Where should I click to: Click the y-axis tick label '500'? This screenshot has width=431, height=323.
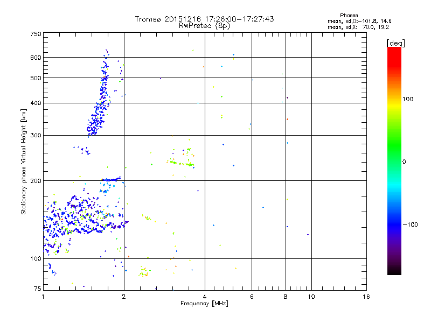click(36, 78)
